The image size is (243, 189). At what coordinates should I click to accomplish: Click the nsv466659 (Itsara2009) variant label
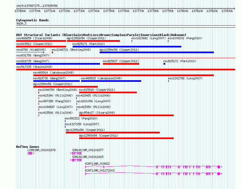pos(34,38)
